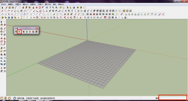Select the Stamp tool in 沙盒 toolbar

coord(27,32)
